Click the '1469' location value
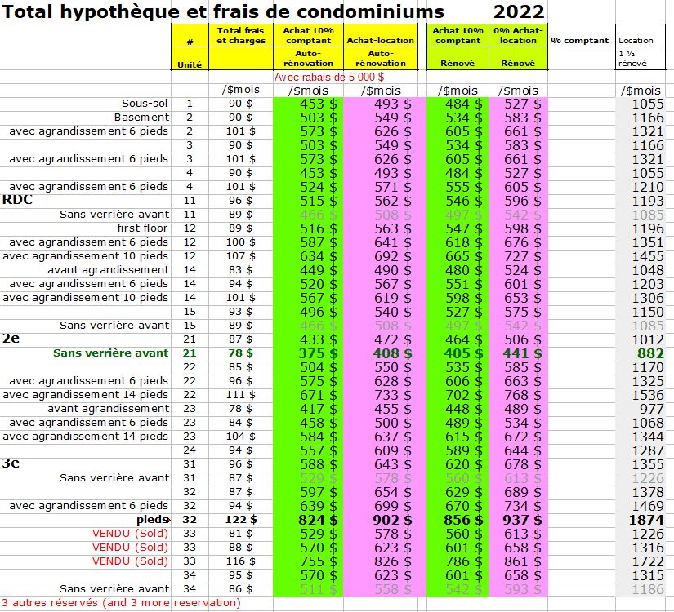 (x=648, y=506)
